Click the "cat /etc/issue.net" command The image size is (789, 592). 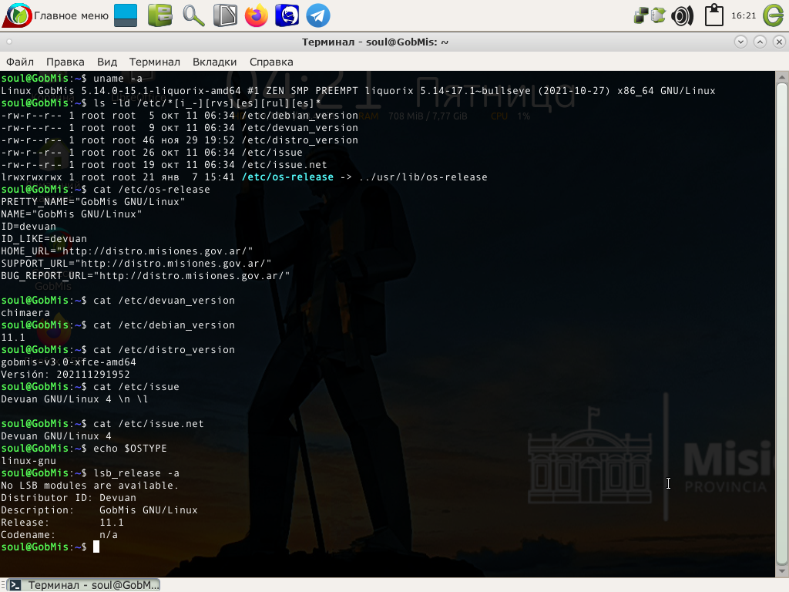coord(149,424)
